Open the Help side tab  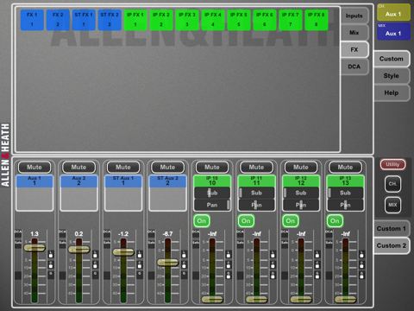pos(392,93)
